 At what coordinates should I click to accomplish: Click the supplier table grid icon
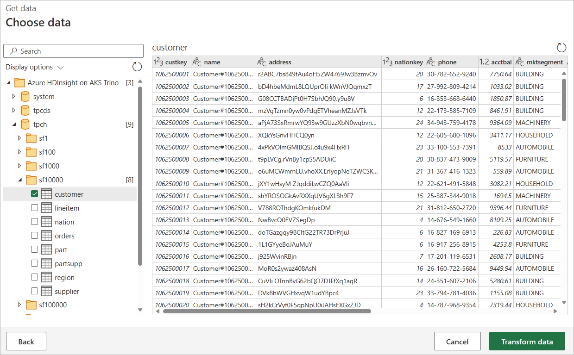(x=46, y=291)
